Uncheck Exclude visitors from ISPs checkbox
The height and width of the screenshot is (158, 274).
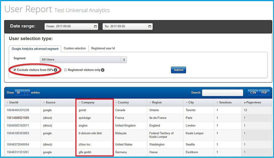[15, 70]
